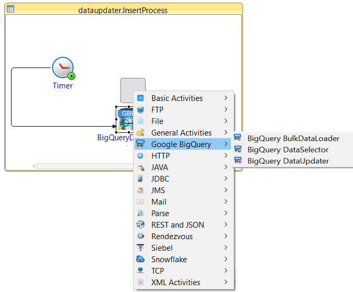Click the Siebel category icon
This screenshot has width=353, height=292.
(140, 248)
